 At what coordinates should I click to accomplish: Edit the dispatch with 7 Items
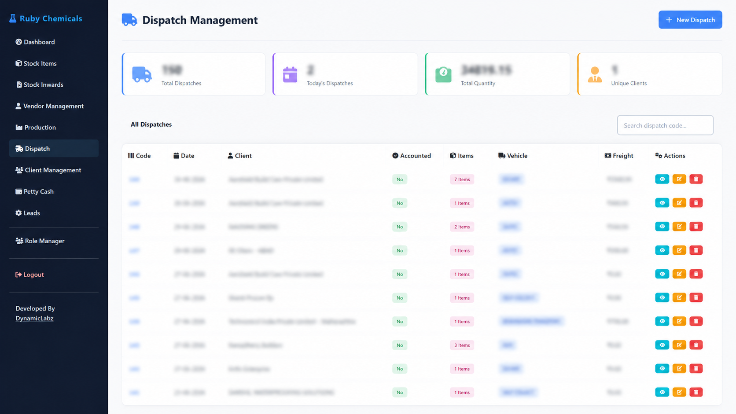point(679,179)
